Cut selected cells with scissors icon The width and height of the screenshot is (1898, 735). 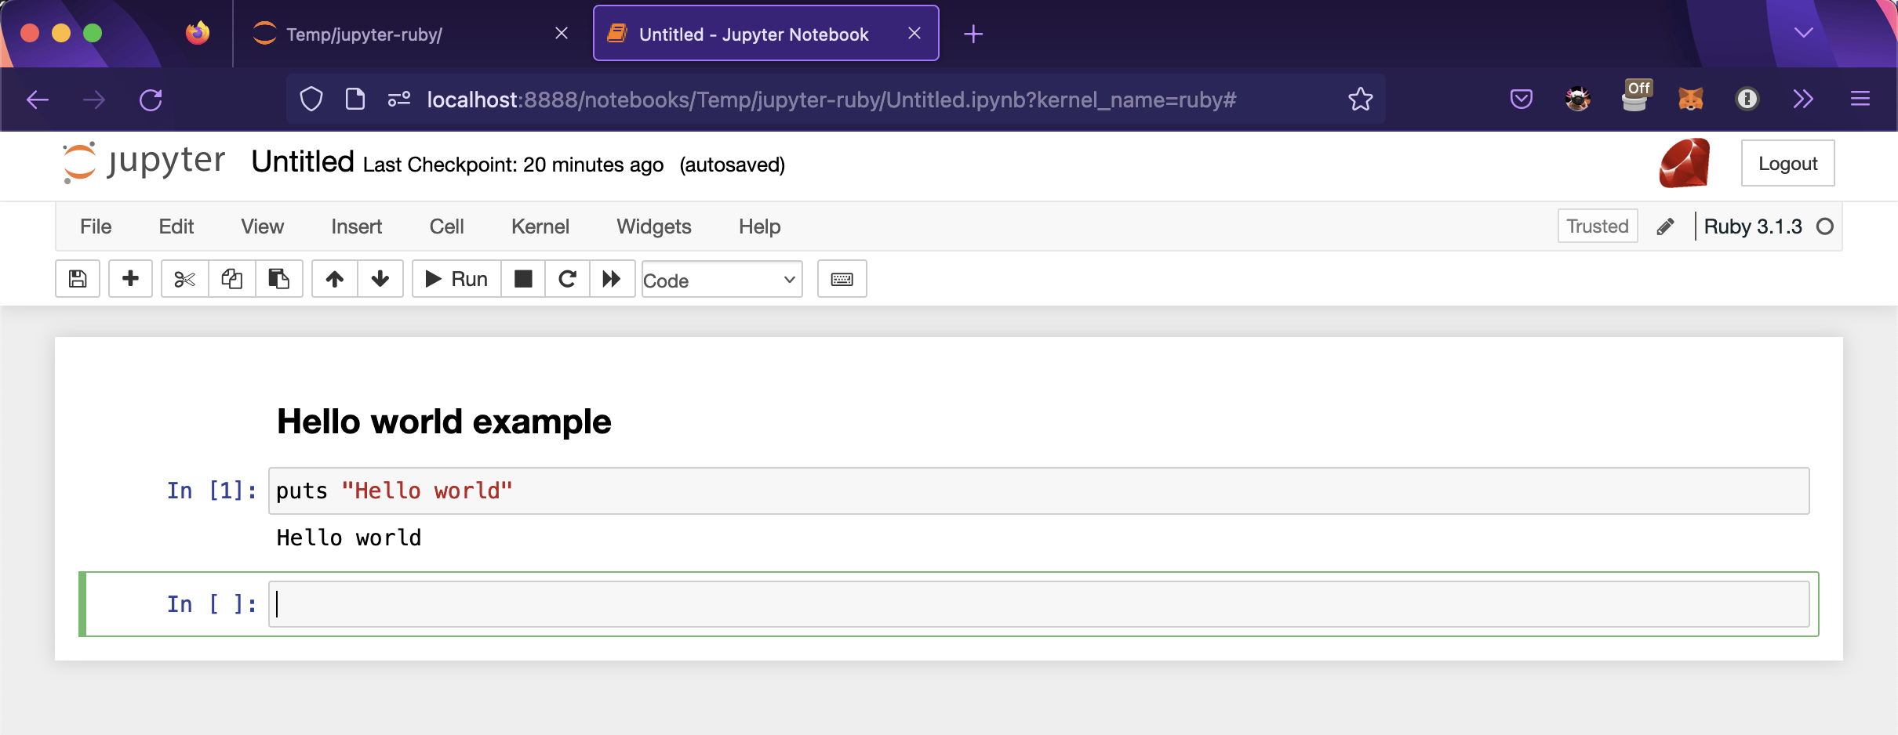pyautogui.click(x=184, y=279)
